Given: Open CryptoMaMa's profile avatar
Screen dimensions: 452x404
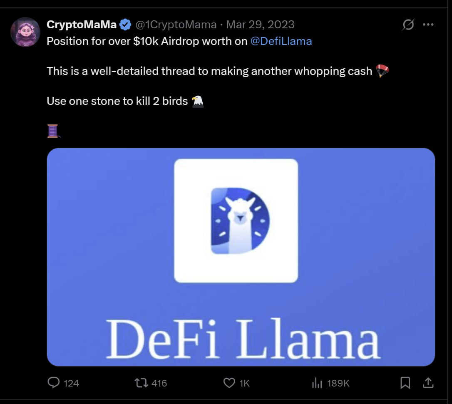Looking at the screenshot, I should point(25,32).
